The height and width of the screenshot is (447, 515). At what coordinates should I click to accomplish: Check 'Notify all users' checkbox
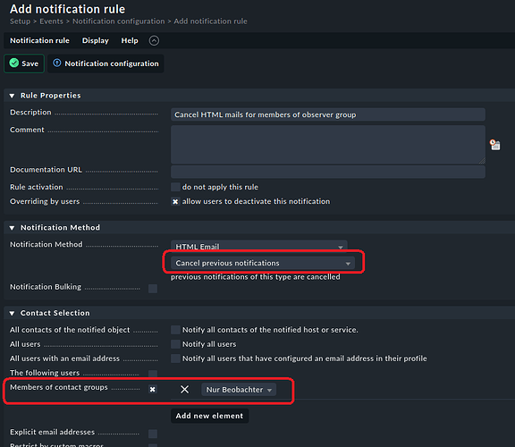(175, 344)
